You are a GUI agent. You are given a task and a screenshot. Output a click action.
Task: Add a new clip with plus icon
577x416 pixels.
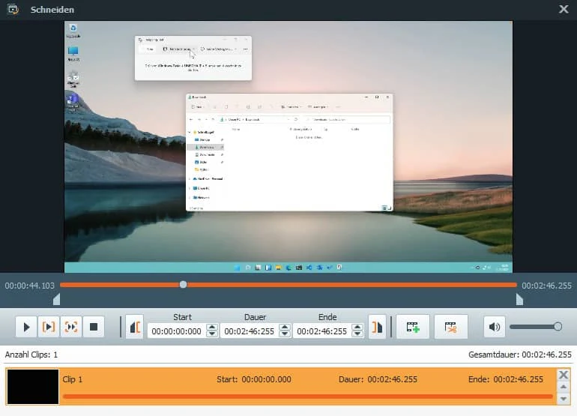tap(413, 327)
